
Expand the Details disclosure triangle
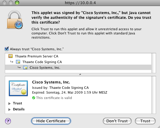(x=10, y=109)
